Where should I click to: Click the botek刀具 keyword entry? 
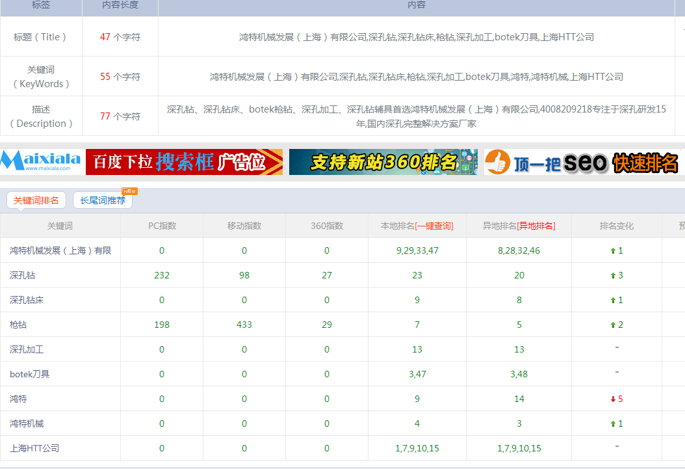(x=30, y=375)
